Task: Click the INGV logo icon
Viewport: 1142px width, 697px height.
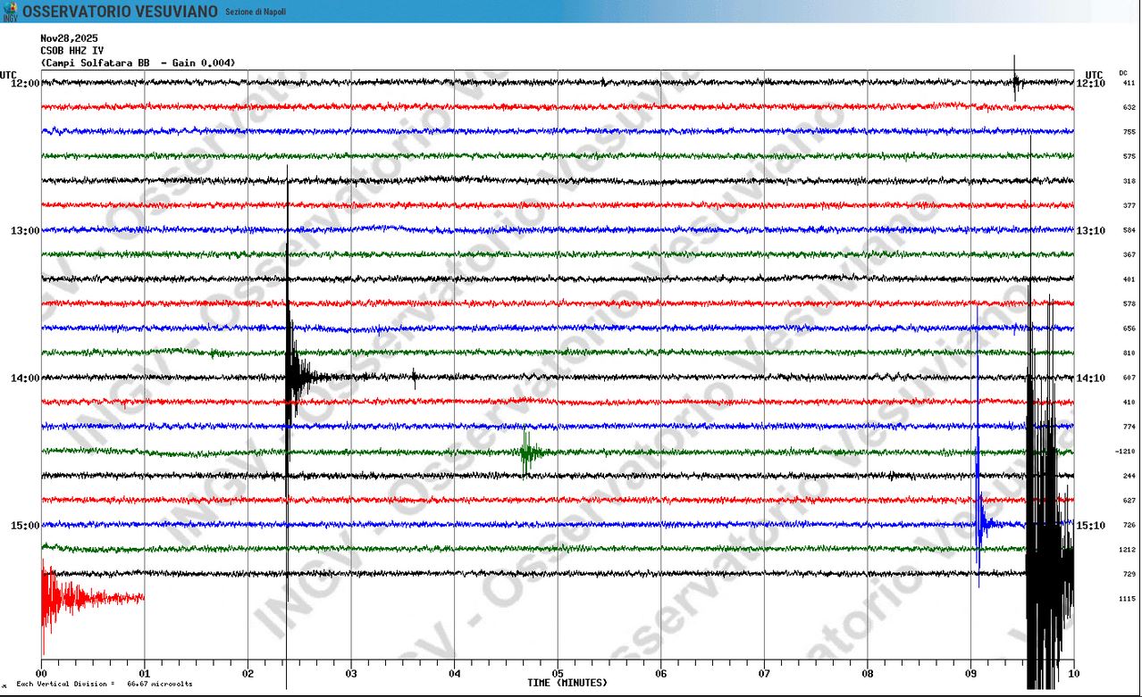Action: [10, 12]
